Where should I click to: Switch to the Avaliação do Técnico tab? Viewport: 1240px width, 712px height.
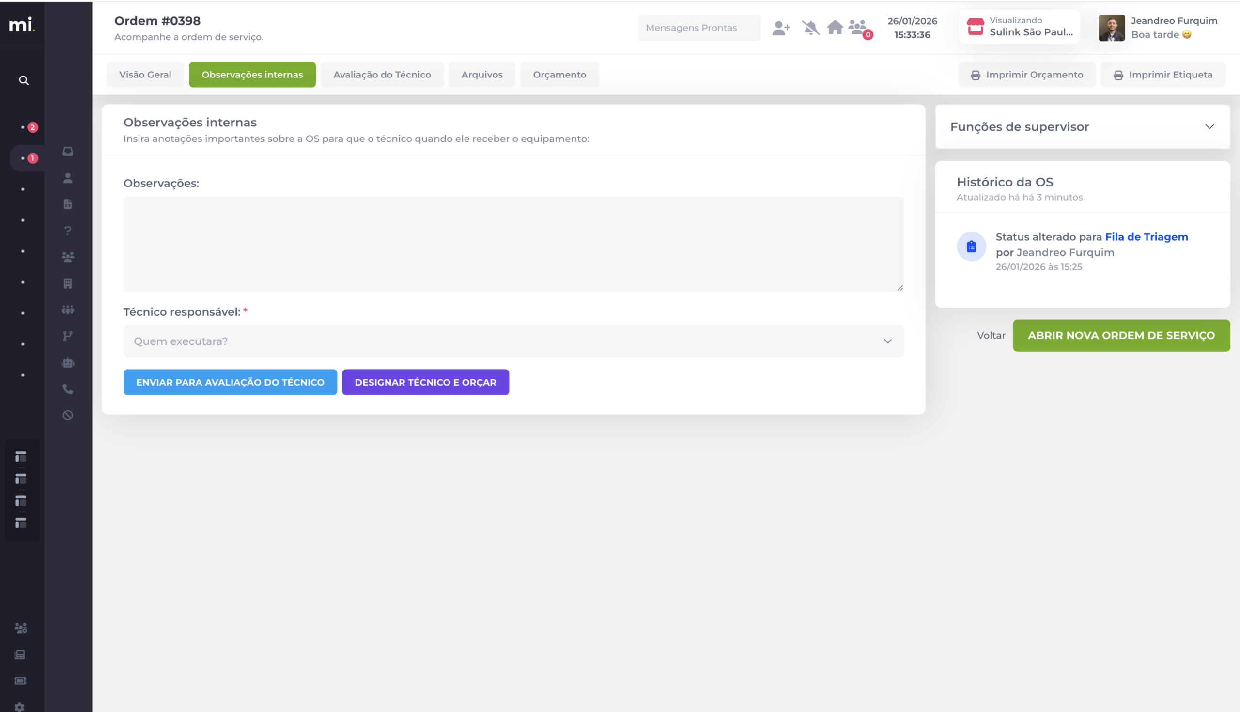tap(382, 75)
